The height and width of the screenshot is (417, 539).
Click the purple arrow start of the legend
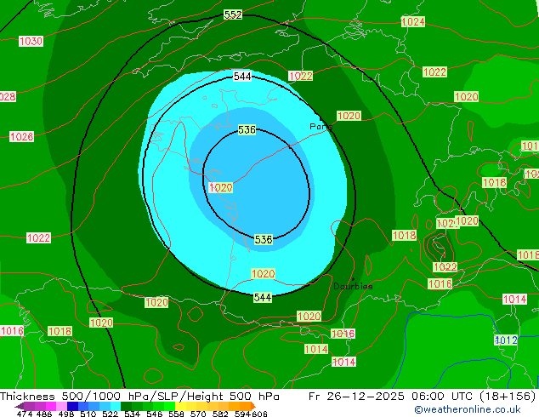click(x=19, y=406)
